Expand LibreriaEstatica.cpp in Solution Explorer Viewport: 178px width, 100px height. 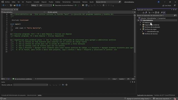point(142,31)
